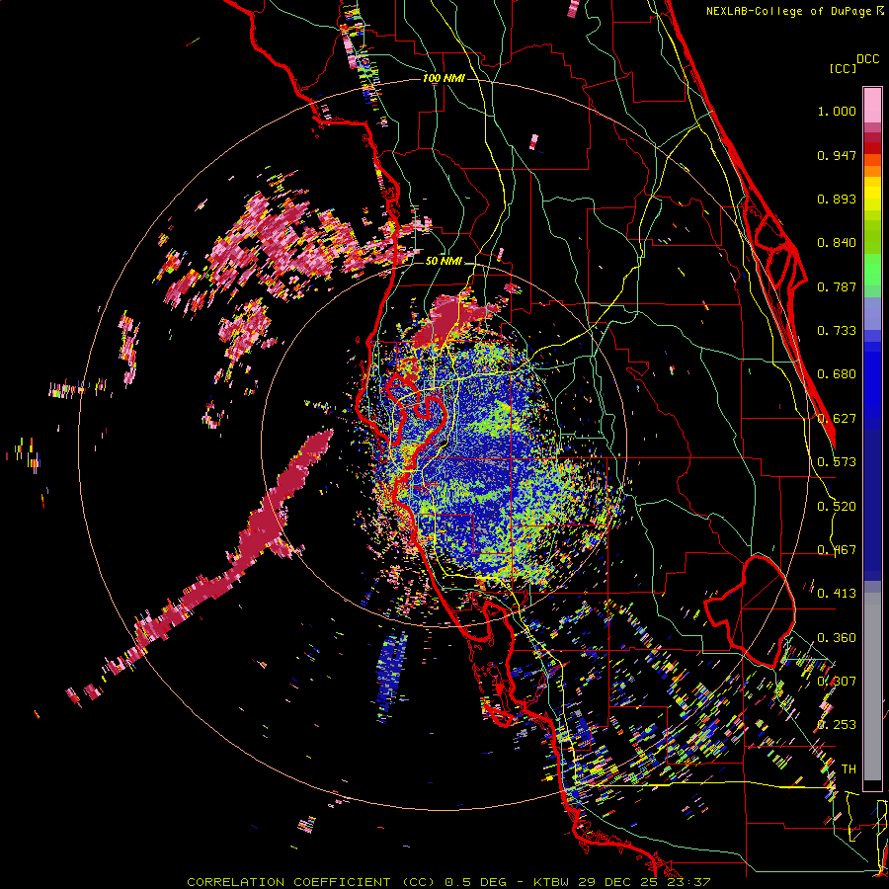Select the 0.413 legend value
Viewport: 889px width, 889px height.
pyautogui.click(x=837, y=594)
